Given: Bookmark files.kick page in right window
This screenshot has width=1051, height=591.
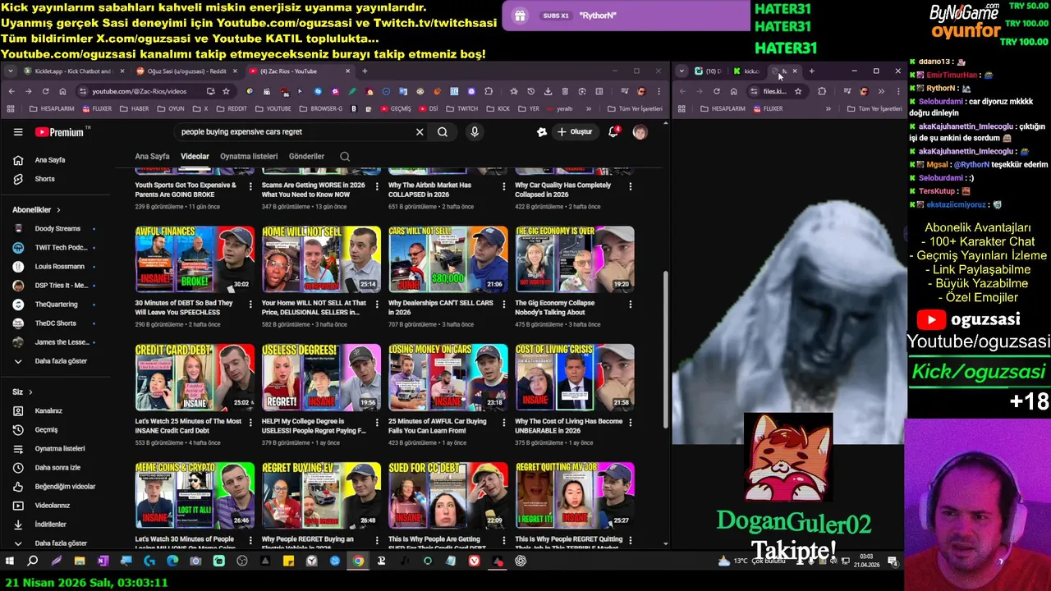Looking at the screenshot, I should pos(798,91).
